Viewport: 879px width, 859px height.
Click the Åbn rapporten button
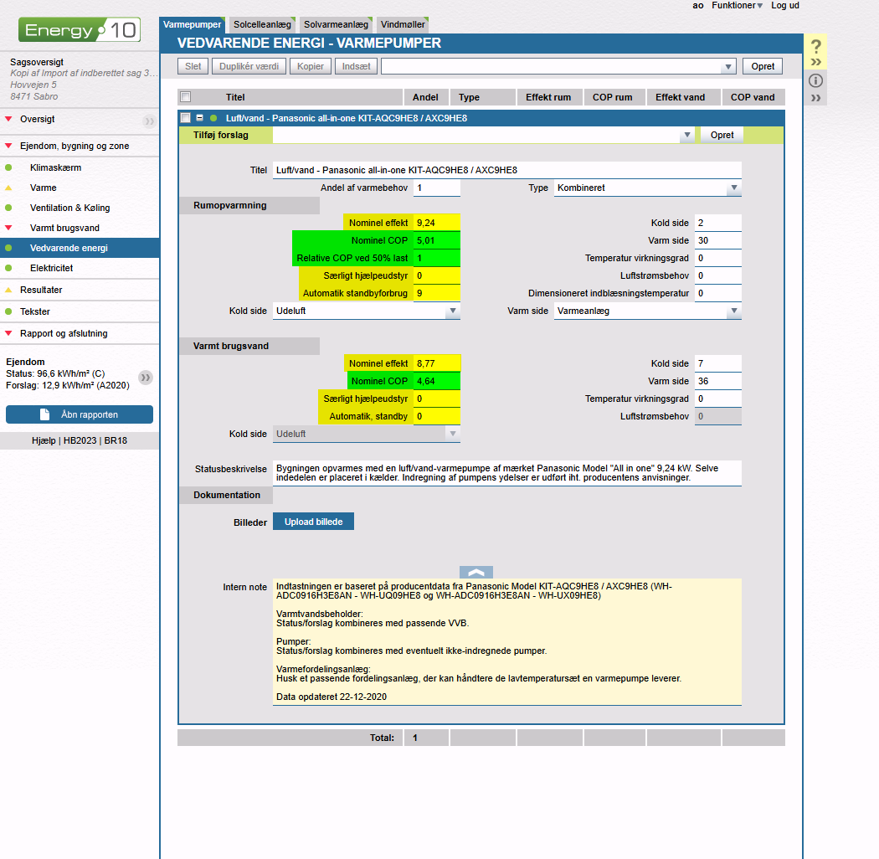click(80, 414)
